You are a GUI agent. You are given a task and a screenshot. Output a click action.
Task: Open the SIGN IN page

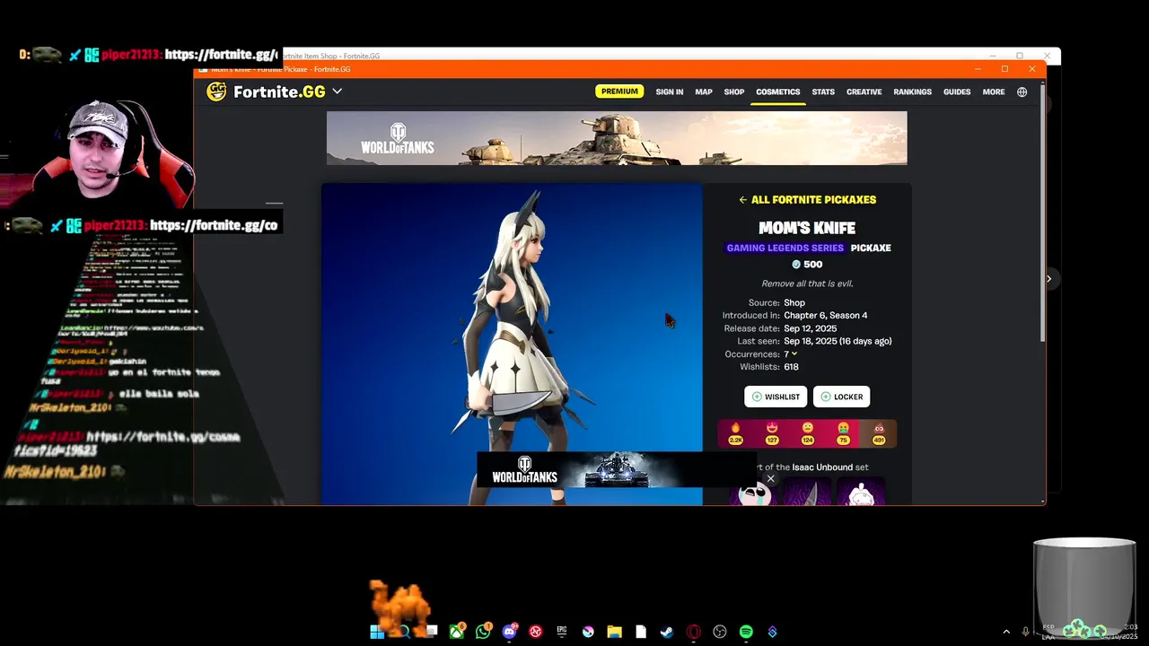coord(669,92)
